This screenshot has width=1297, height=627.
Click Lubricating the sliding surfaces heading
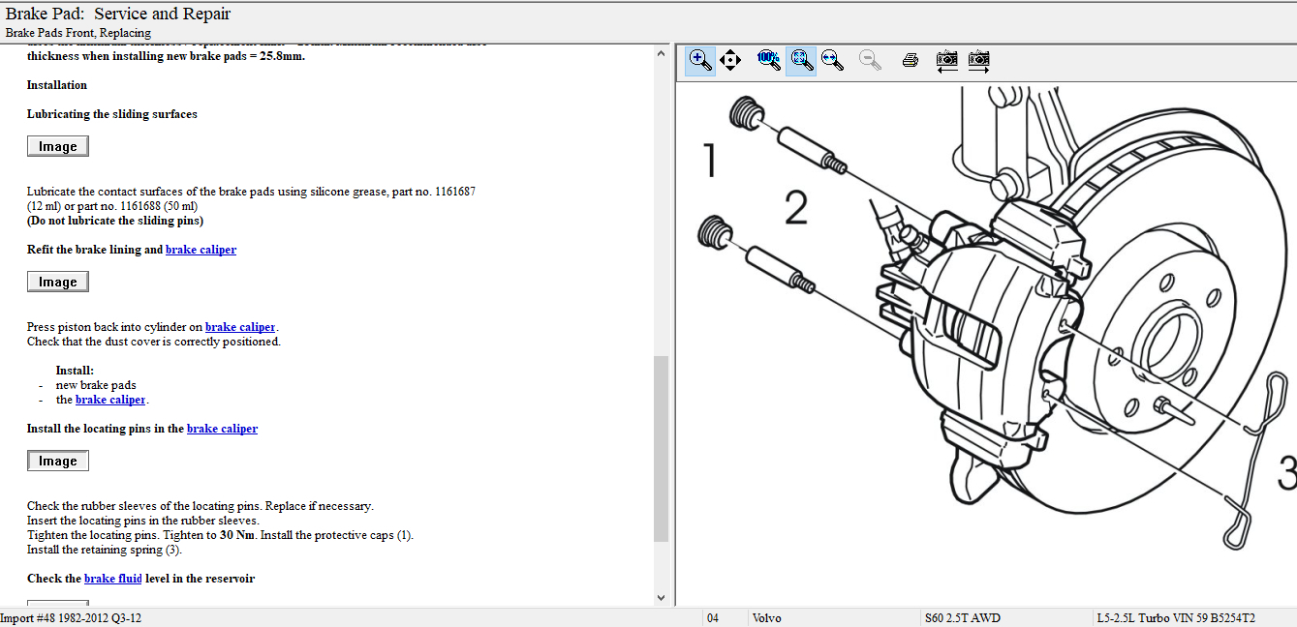pos(112,114)
